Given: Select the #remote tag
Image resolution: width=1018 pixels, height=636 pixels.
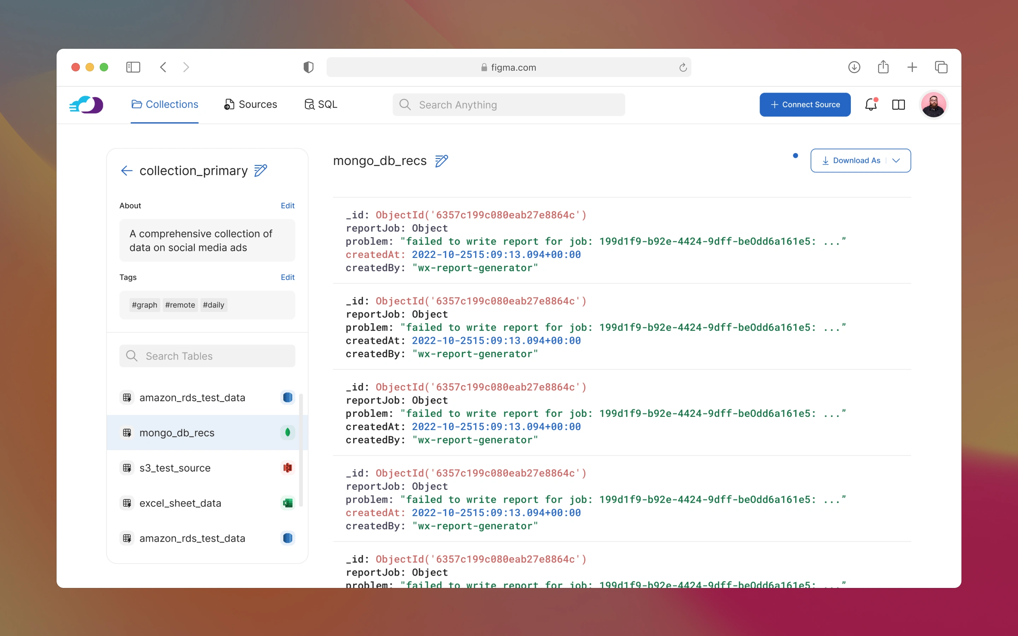Looking at the screenshot, I should [180, 305].
